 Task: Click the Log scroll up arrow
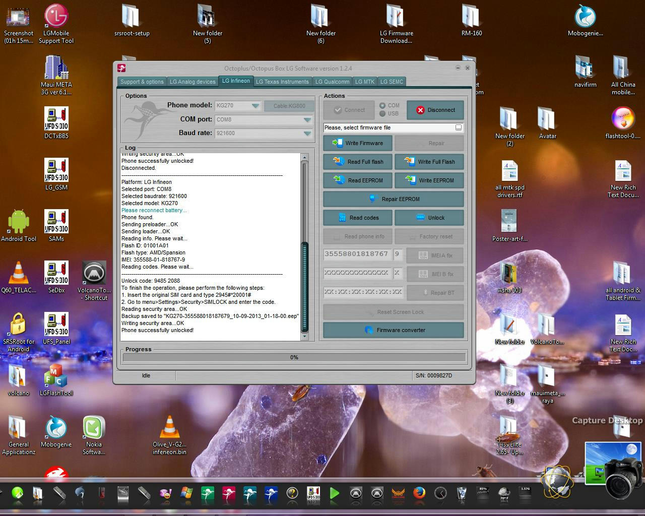click(304, 157)
